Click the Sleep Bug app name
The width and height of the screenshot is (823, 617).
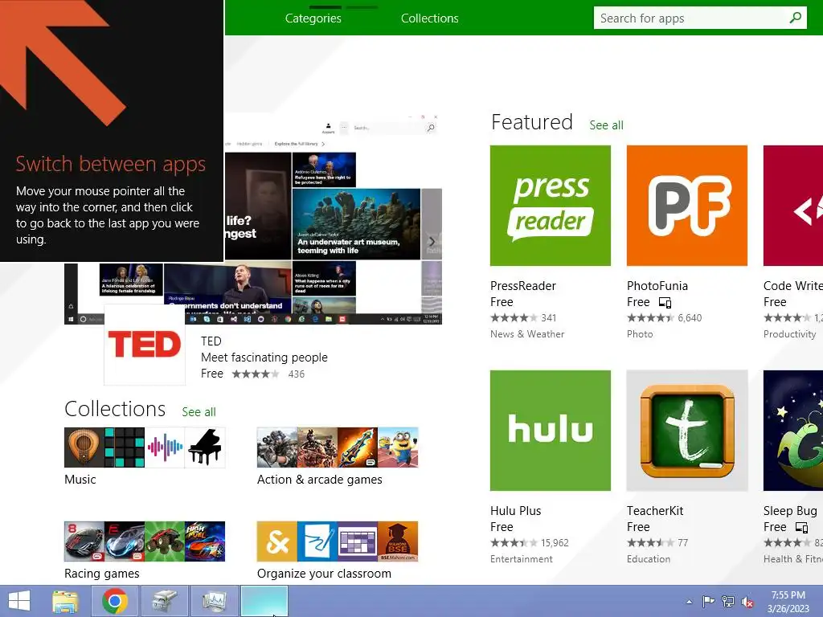point(790,511)
